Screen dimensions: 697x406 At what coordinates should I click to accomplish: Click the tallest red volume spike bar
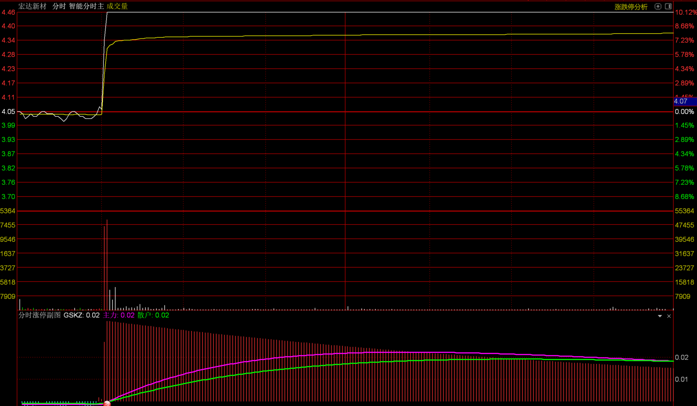(x=107, y=265)
